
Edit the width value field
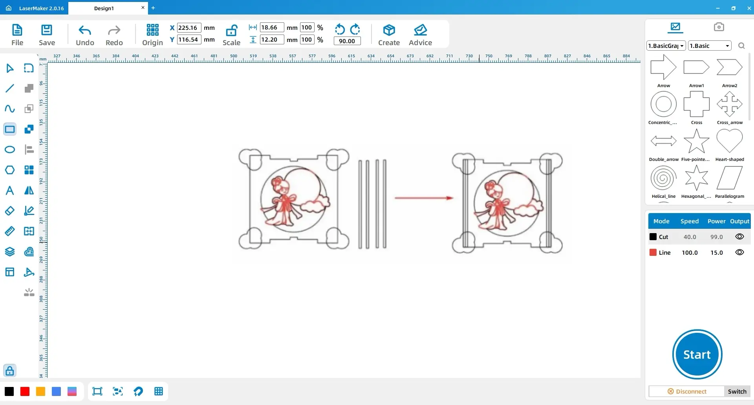tap(272, 27)
